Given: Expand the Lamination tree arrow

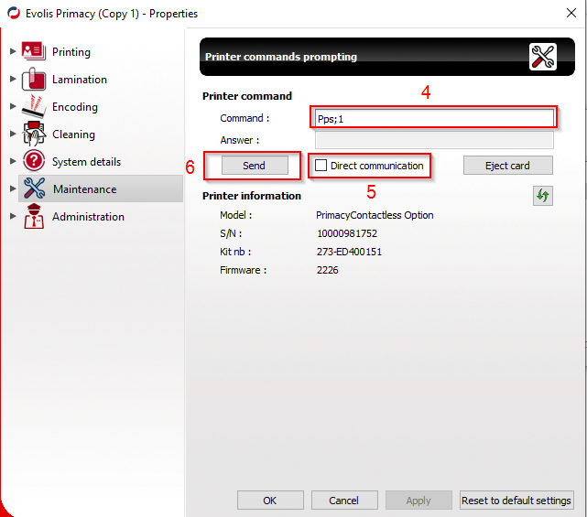Looking at the screenshot, I should [x=12, y=79].
